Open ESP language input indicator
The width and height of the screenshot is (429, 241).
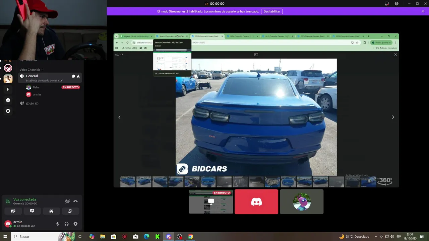click(x=399, y=237)
